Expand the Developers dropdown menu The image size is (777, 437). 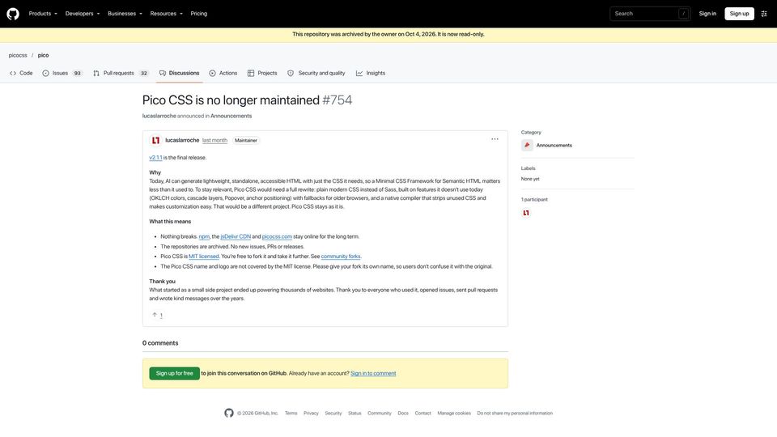(83, 14)
